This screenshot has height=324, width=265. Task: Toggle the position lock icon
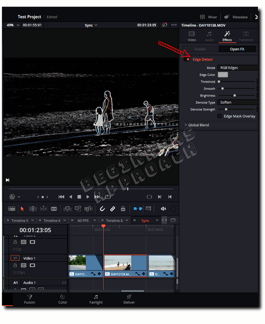pos(123,209)
